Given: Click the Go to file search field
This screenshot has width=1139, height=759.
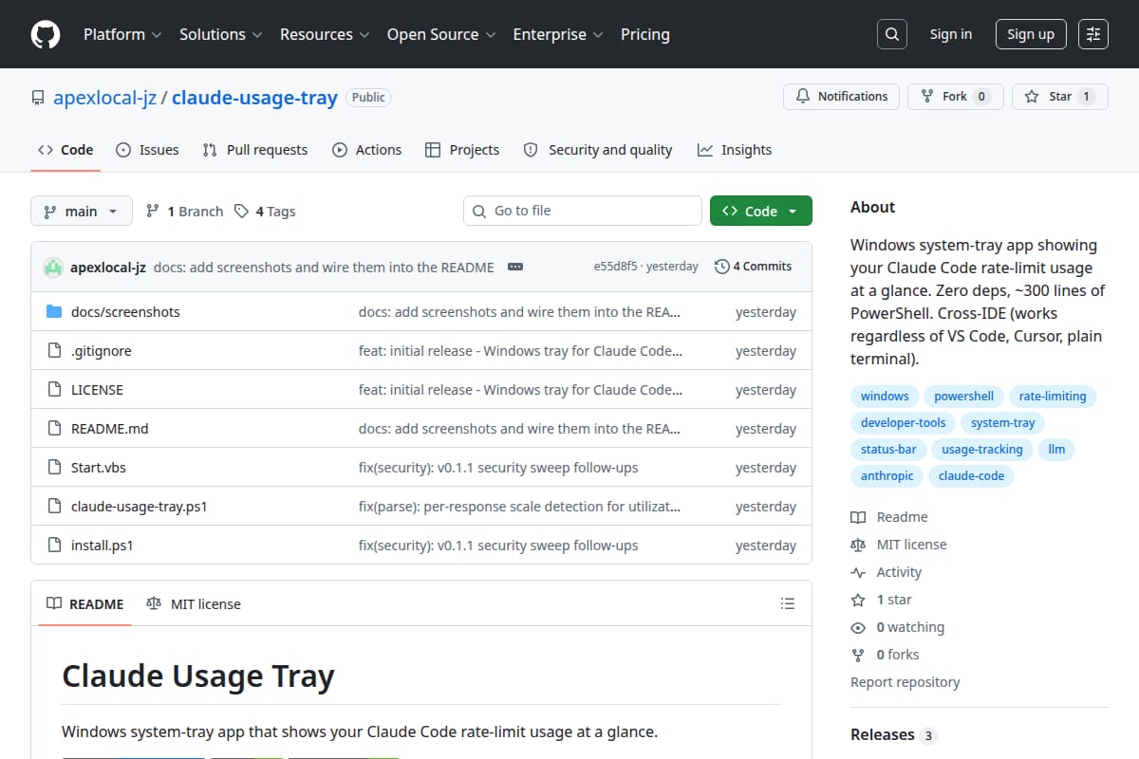Looking at the screenshot, I should point(583,211).
